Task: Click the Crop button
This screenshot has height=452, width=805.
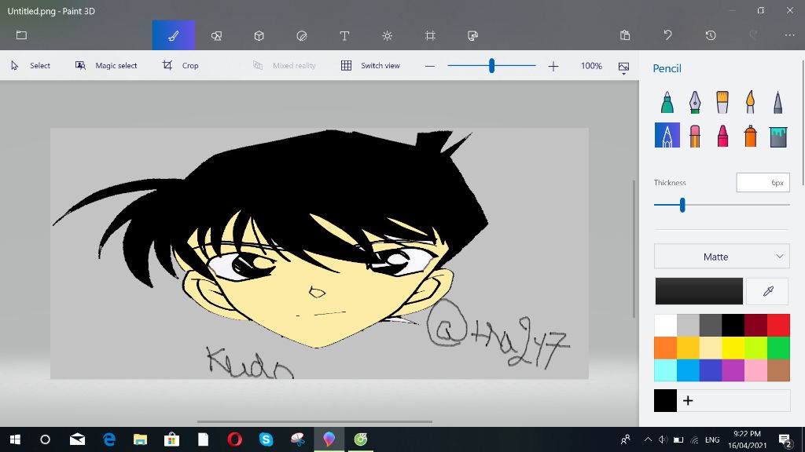Action: pyautogui.click(x=180, y=66)
